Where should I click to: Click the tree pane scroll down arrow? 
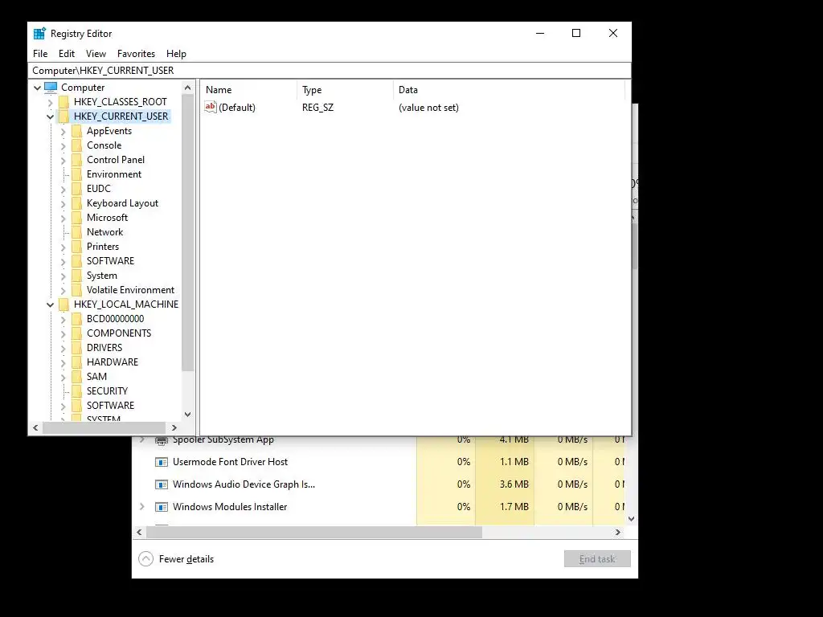188,415
